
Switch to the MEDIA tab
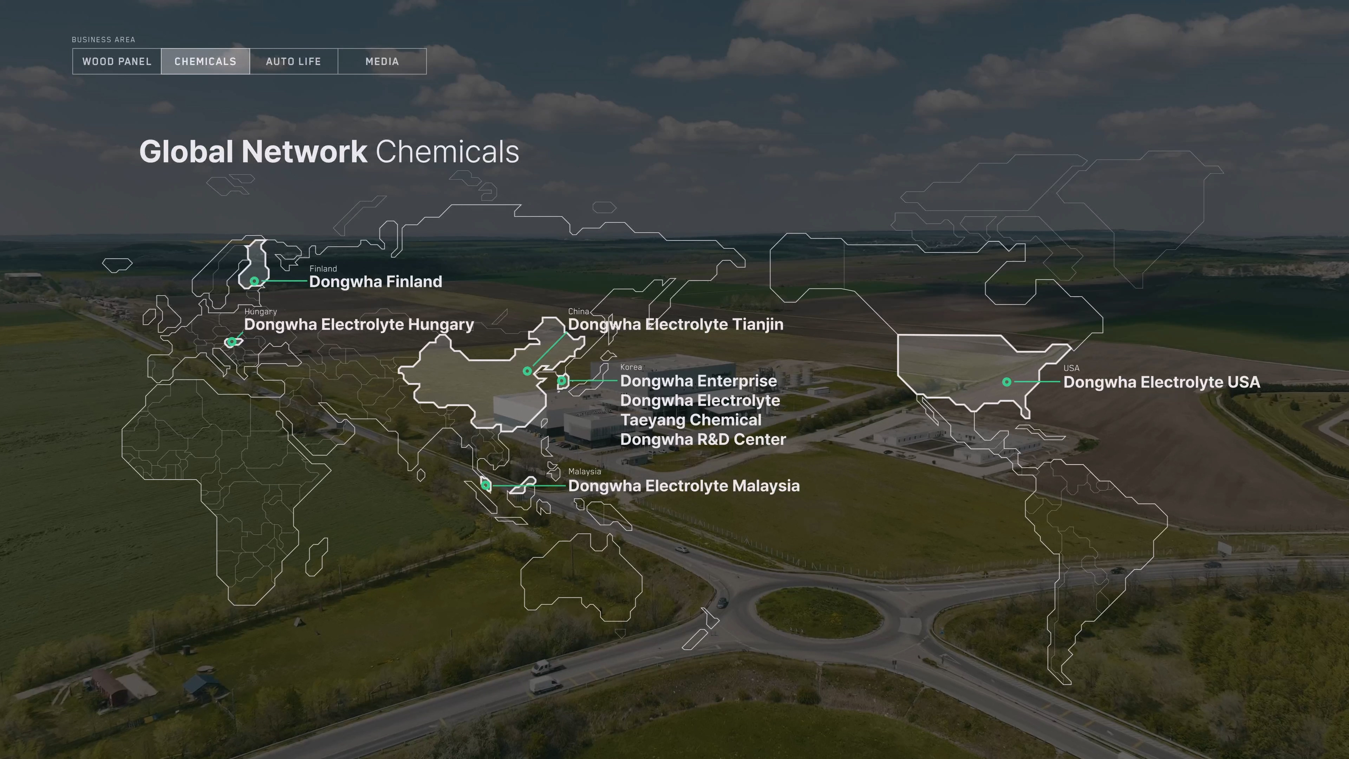(x=382, y=61)
